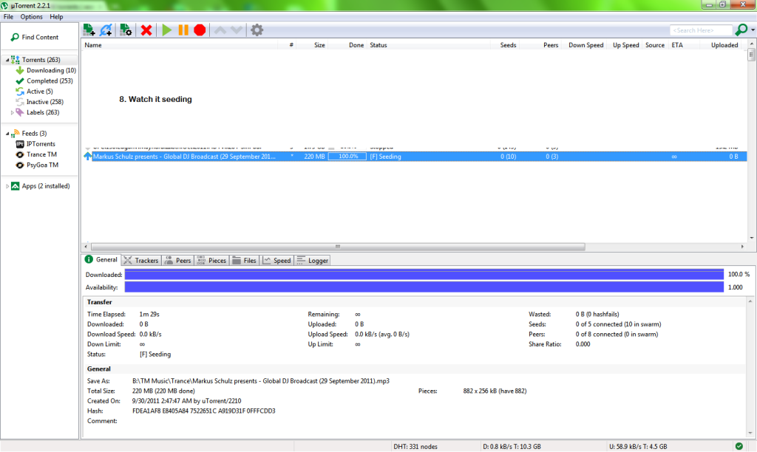Click the Downloaded progress bar in General

pyautogui.click(x=424, y=275)
